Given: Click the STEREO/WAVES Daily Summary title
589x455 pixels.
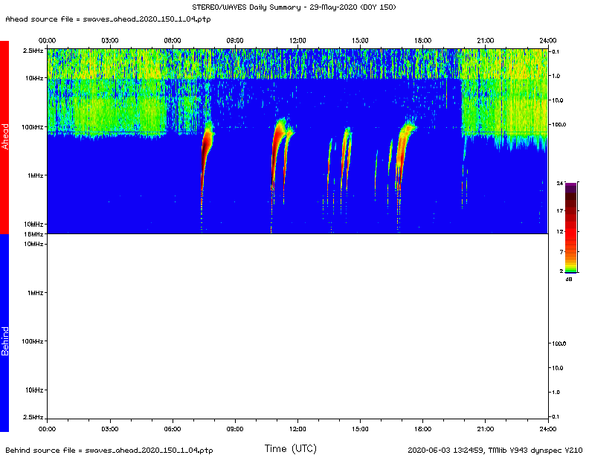Looking at the screenshot, I should tap(294, 7).
